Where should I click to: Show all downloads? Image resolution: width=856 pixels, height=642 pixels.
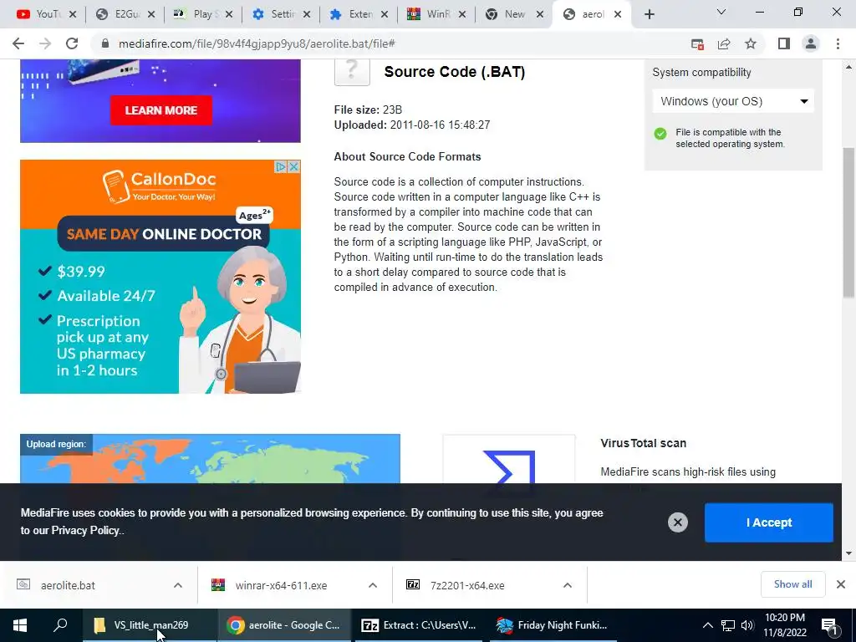pyautogui.click(x=792, y=584)
